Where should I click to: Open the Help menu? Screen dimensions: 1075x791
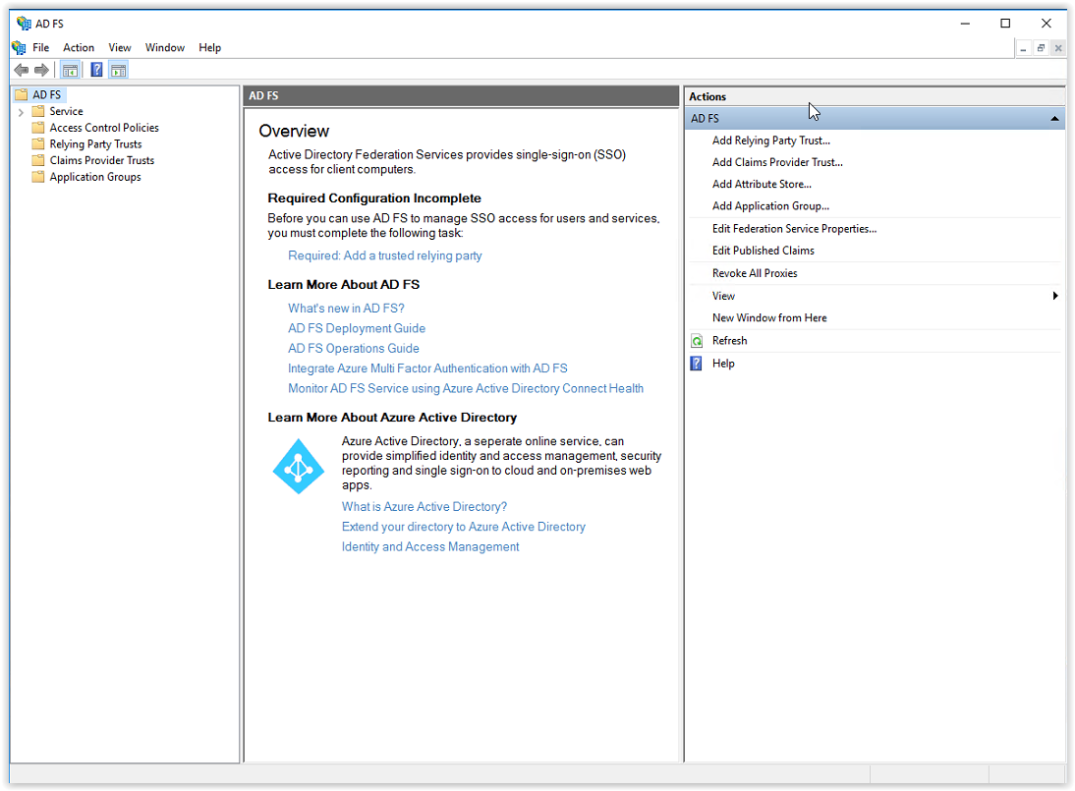(x=209, y=48)
